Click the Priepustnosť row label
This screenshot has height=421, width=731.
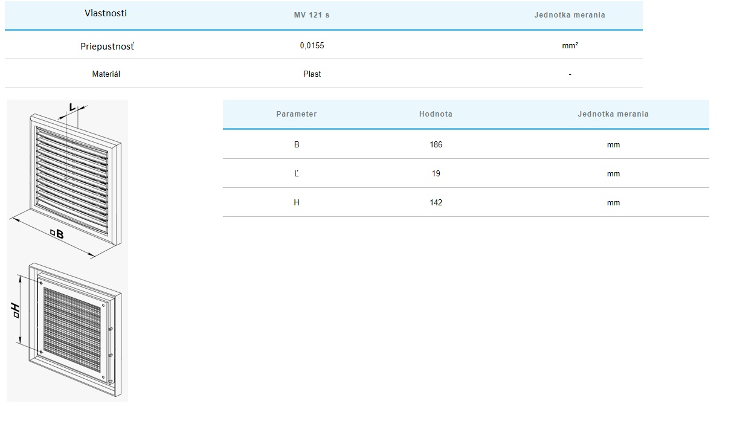(x=107, y=46)
